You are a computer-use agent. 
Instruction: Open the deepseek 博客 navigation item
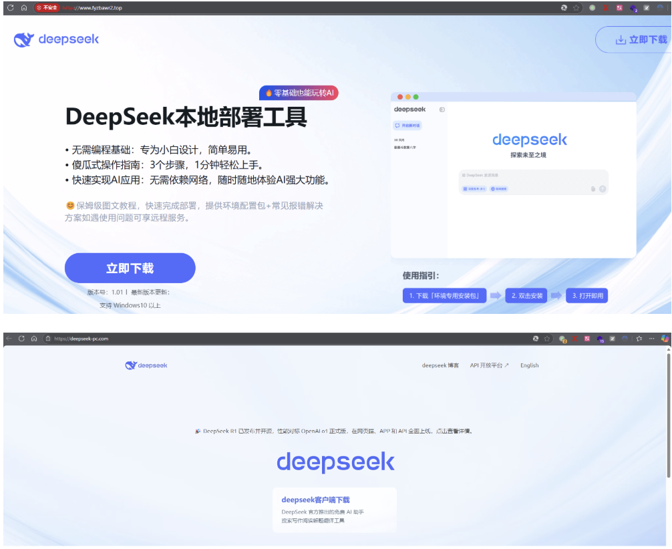pyautogui.click(x=440, y=365)
